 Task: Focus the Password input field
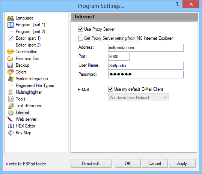click(x=146, y=75)
